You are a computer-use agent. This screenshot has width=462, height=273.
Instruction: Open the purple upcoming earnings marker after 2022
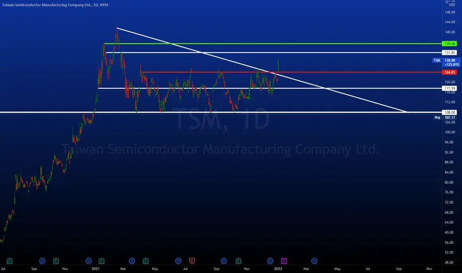click(x=284, y=261)
